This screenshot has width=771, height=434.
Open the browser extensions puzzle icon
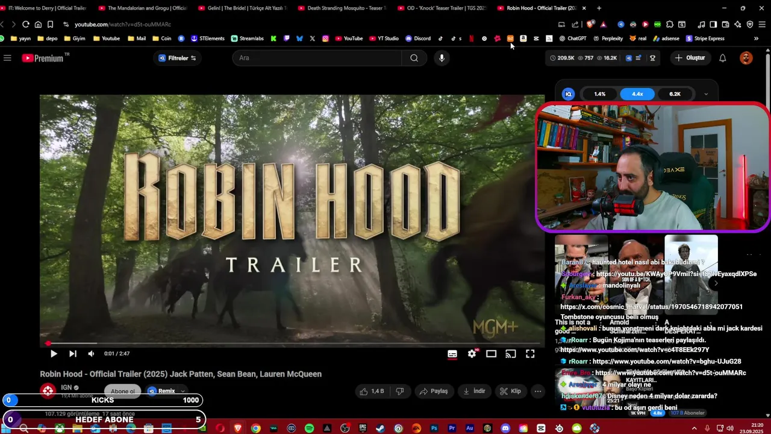pos(669,24)
